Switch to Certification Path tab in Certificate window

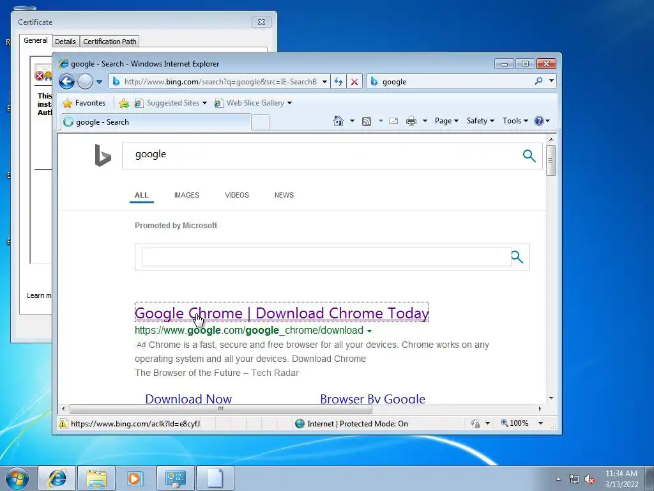pyautogui.click(x=109, y=42)
